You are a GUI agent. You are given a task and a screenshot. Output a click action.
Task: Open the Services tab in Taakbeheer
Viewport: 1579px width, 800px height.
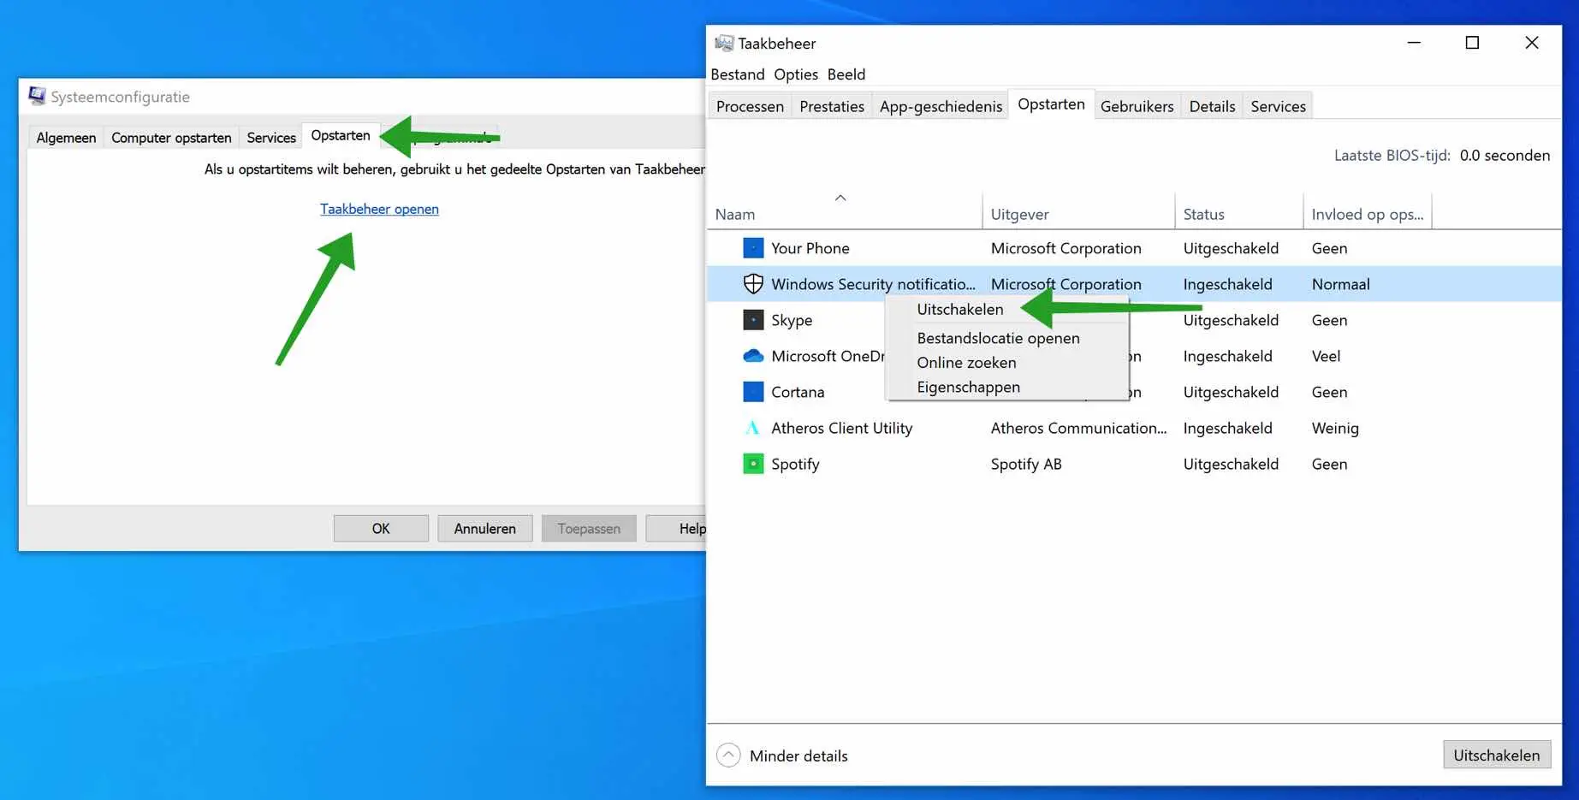click(x=1278, y=106)
